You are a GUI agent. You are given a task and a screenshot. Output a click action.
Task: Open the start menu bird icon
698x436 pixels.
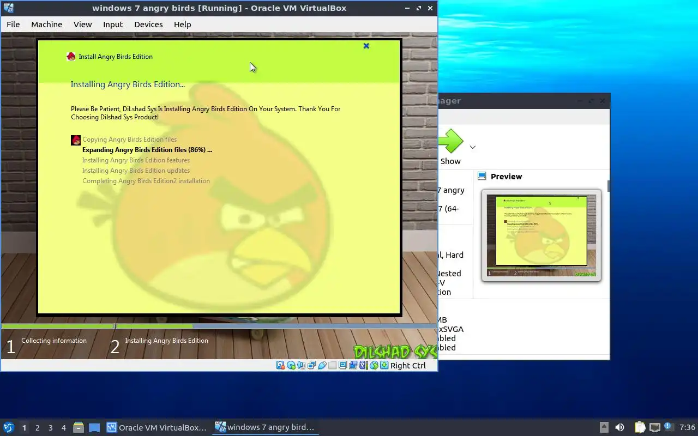(8, 427)
